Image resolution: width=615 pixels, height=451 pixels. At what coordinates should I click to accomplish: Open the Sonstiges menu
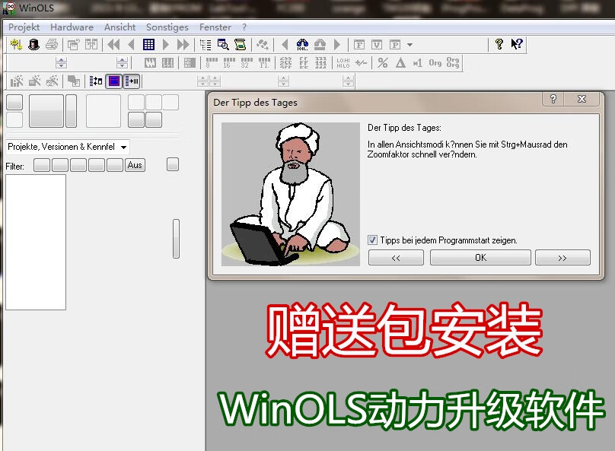pos(167,27)
